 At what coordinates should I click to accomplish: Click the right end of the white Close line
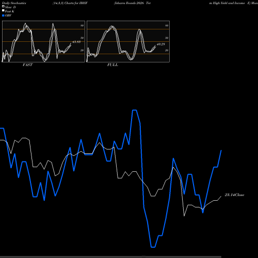tap(221, 196)
